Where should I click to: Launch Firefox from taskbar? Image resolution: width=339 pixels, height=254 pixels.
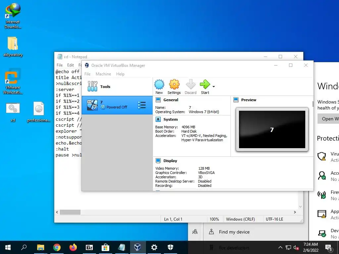click(x=73, y=247)
